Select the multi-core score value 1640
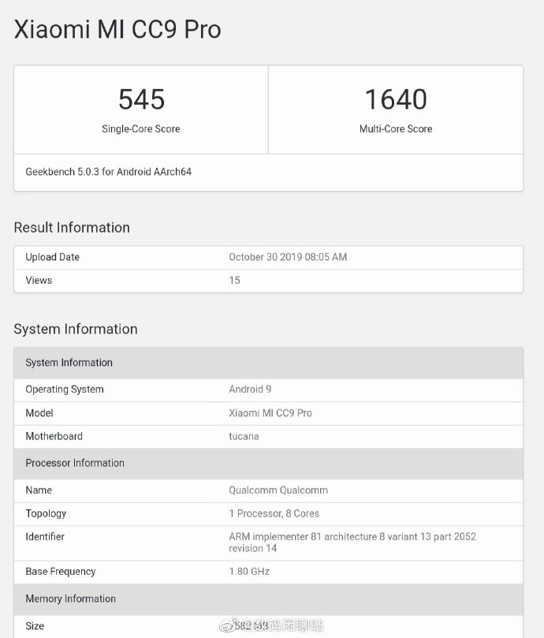This screenshot has height=638, width=544. (395, 99)
